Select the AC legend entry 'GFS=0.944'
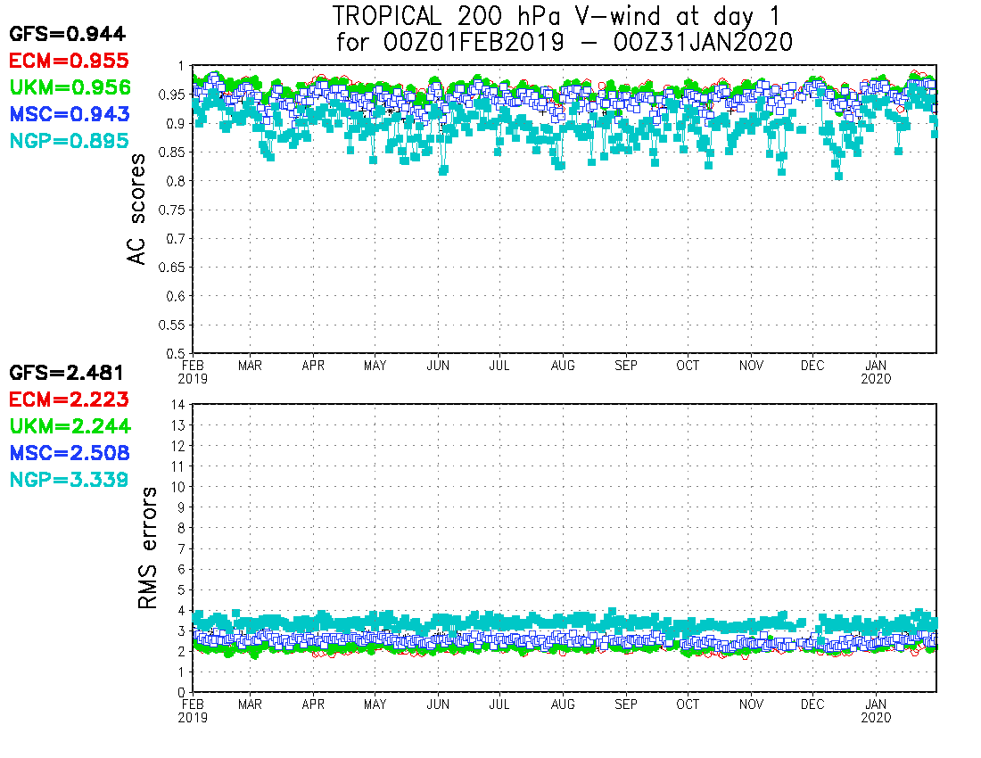Image resolution: width=981 pixels, height=758 pixels. (x=68, y=34)
